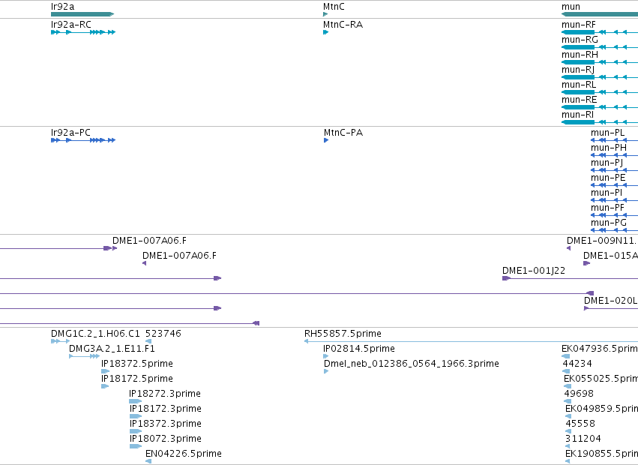
Task: Select the DME1-001J22 feature label
Action: (x=534, y=271)
